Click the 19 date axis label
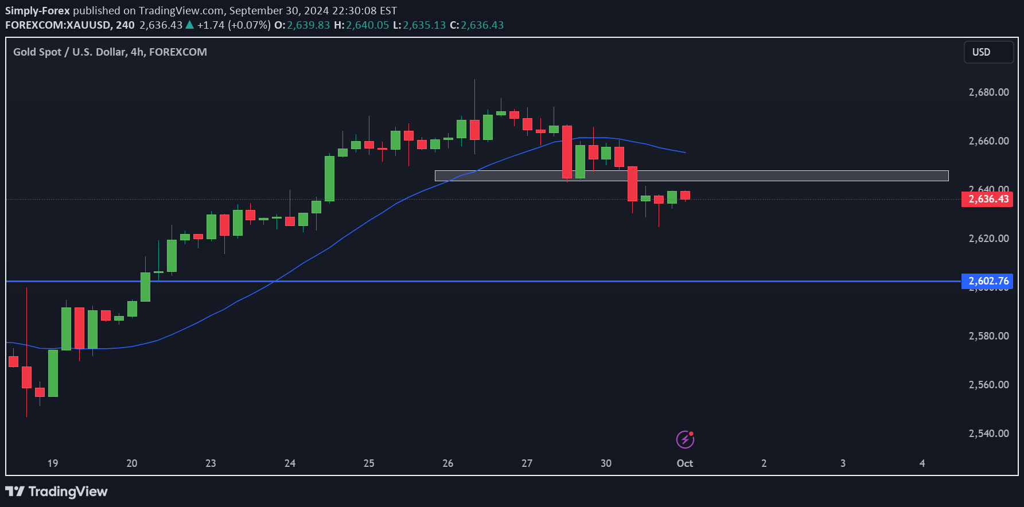This screenshot has height=507, width=1024. pos(53,463)
